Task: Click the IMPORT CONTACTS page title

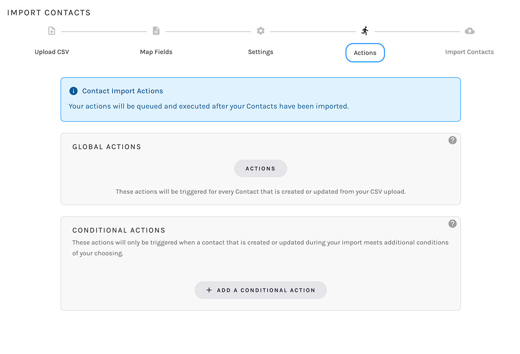Action: point(49,13)
